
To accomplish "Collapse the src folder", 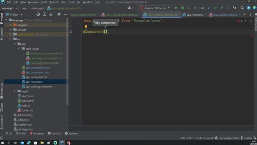I will tap(10, 39).
